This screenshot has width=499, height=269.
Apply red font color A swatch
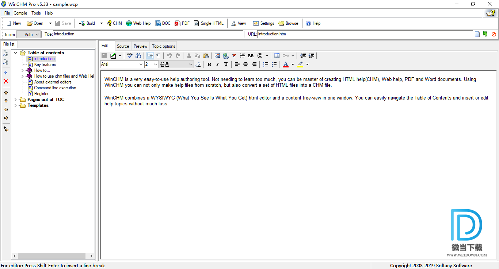pyautogui.click(x=286, y=65)
